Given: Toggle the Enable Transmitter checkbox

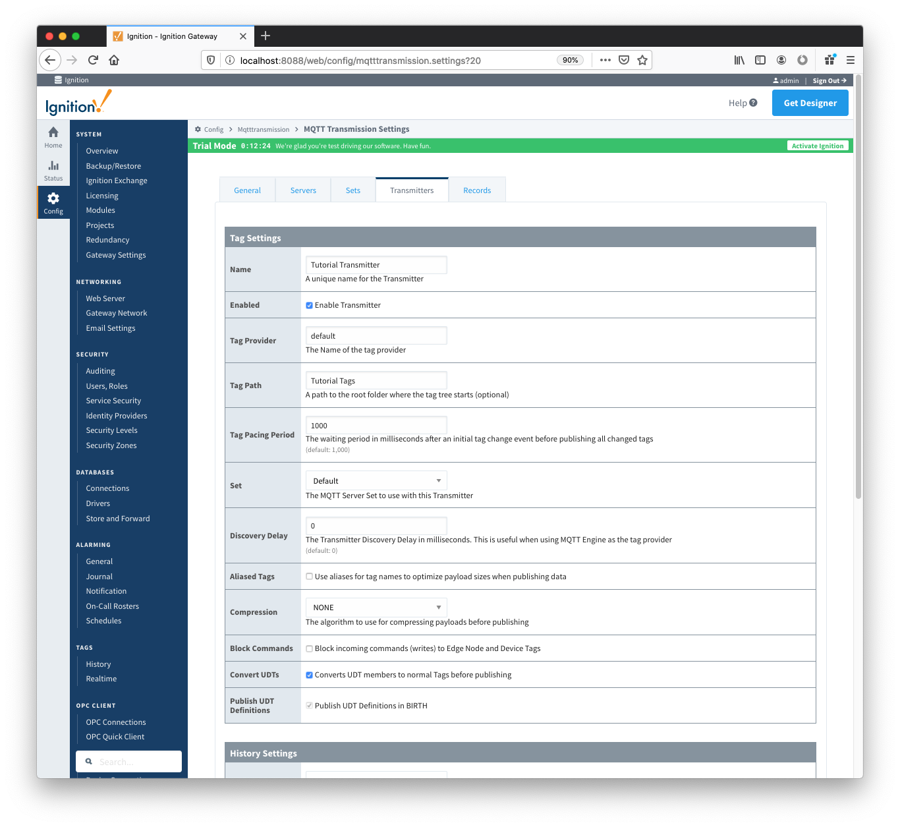Looking at the screenshot, I should pyautogui.click(x=309, y=305).
